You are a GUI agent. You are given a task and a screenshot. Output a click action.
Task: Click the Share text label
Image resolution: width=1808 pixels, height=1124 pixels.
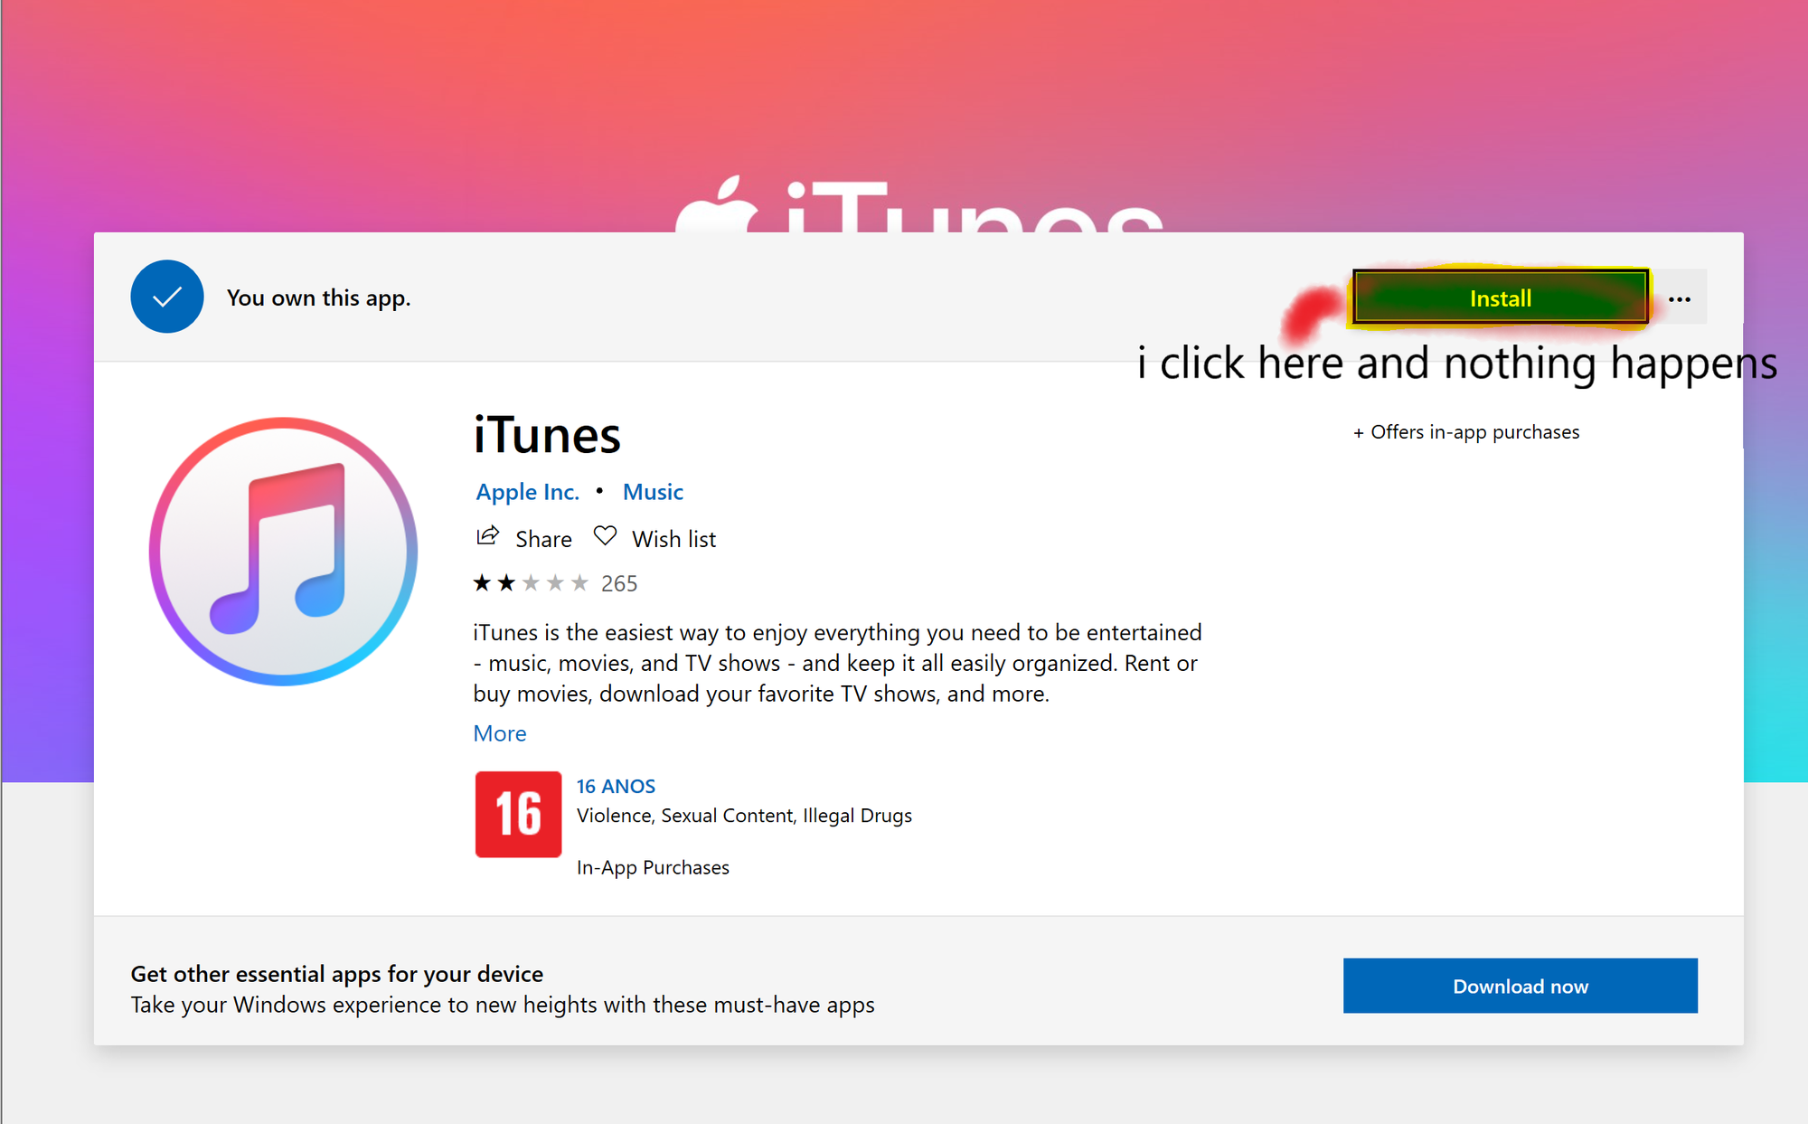pos(543,539)
